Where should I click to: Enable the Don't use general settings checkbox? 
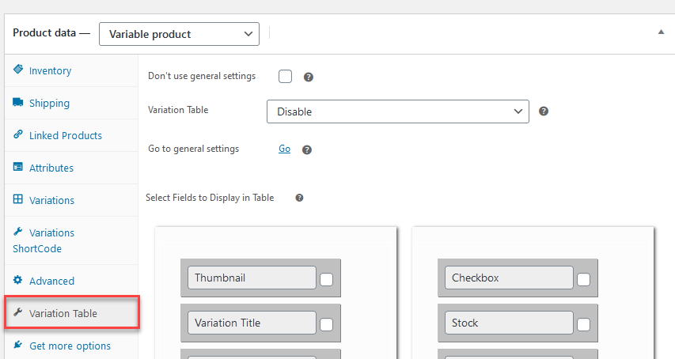pyautogui.click(x=286, y=77)
